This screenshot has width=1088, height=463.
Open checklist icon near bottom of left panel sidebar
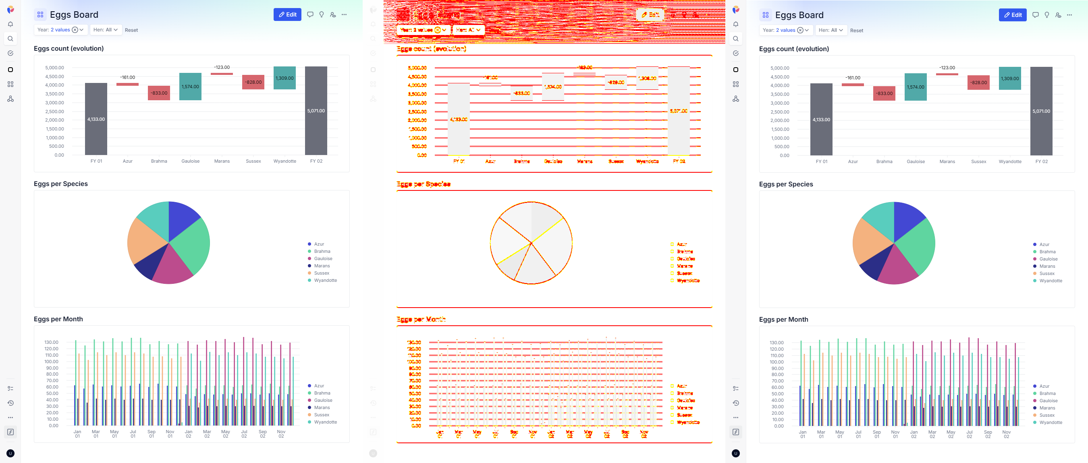pos(10,388)
